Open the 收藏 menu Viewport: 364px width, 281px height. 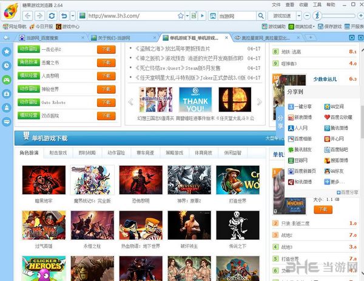(303, 5)
